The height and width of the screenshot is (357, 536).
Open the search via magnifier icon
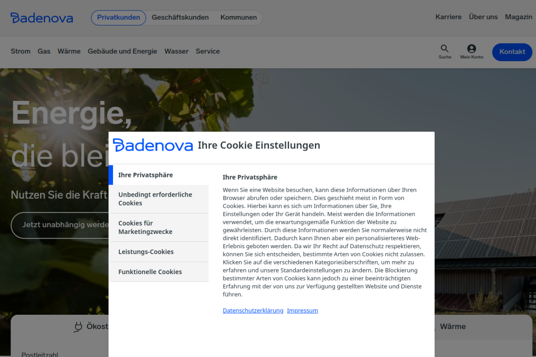(445, 49)
